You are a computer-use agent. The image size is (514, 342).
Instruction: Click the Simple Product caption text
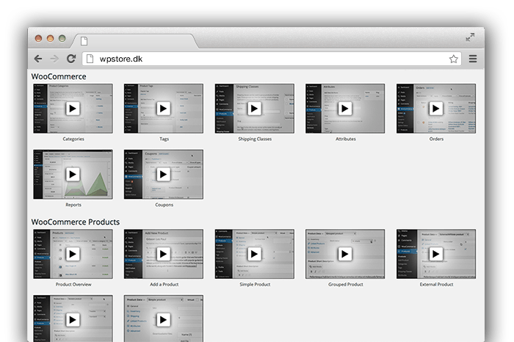[255, 284]
